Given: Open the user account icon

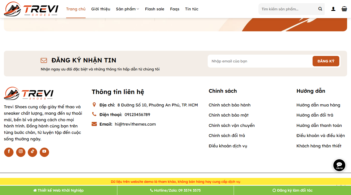Looking at the screenshot, I should pyautogui.click(x=333, y=9).
